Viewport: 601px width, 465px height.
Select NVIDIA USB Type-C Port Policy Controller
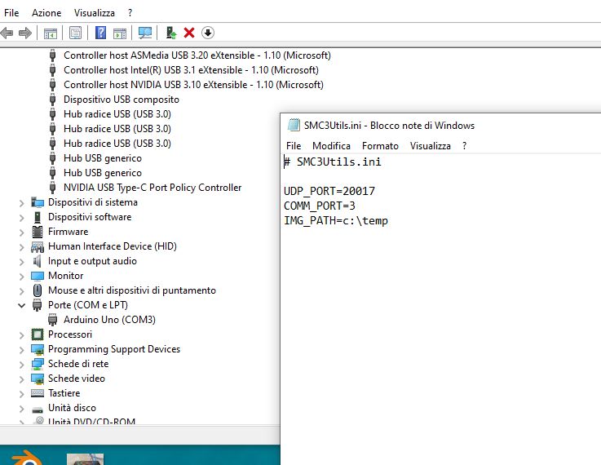click(152, 188)
